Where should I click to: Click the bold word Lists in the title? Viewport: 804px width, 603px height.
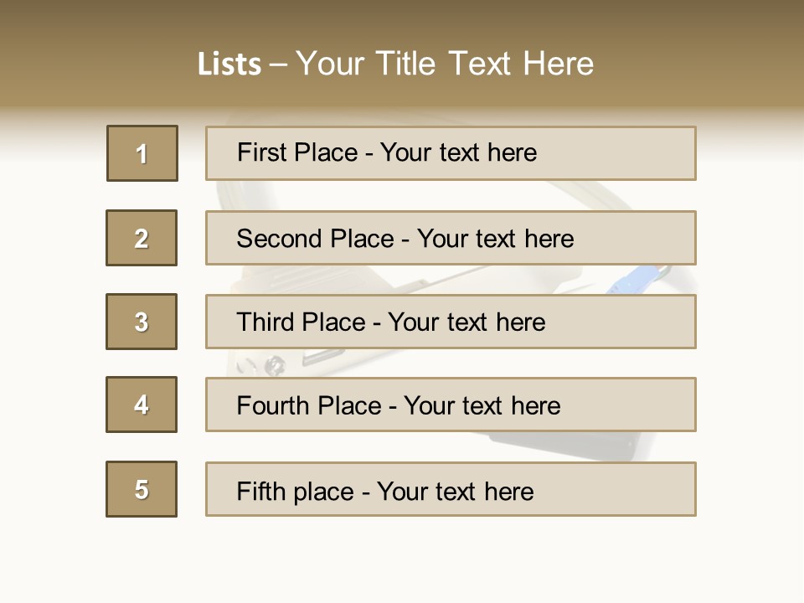click(229, 64)
